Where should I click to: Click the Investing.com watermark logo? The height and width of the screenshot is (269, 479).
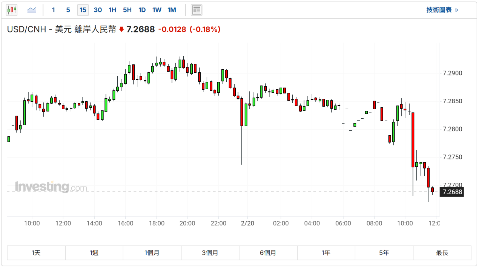click(51, 186)
